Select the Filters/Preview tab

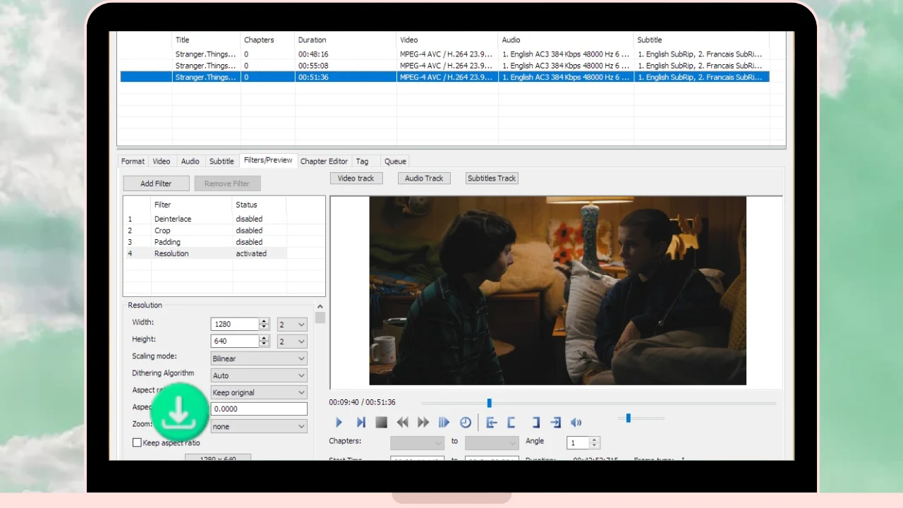coord(268,160)
